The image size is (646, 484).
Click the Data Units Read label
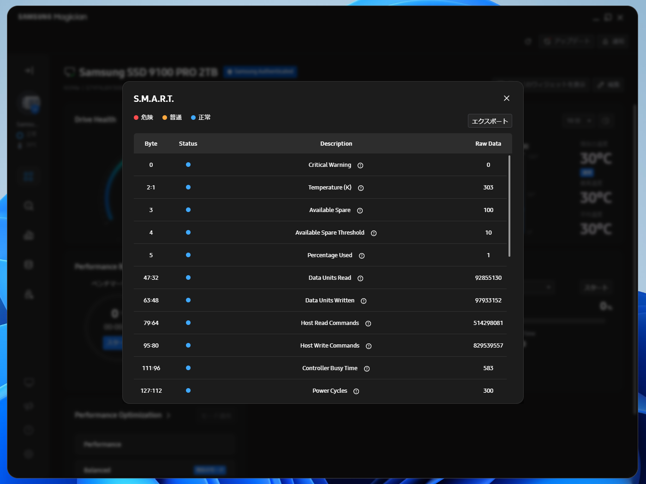[x=330, y=278]
